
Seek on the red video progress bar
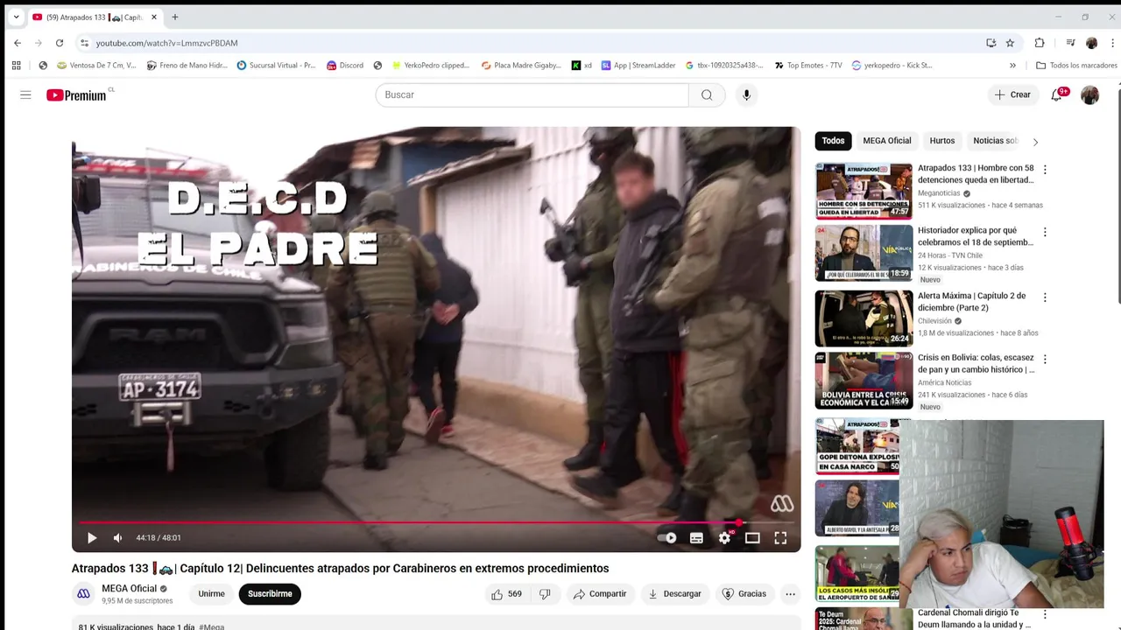pyautogui.click(x=436, y=522)
